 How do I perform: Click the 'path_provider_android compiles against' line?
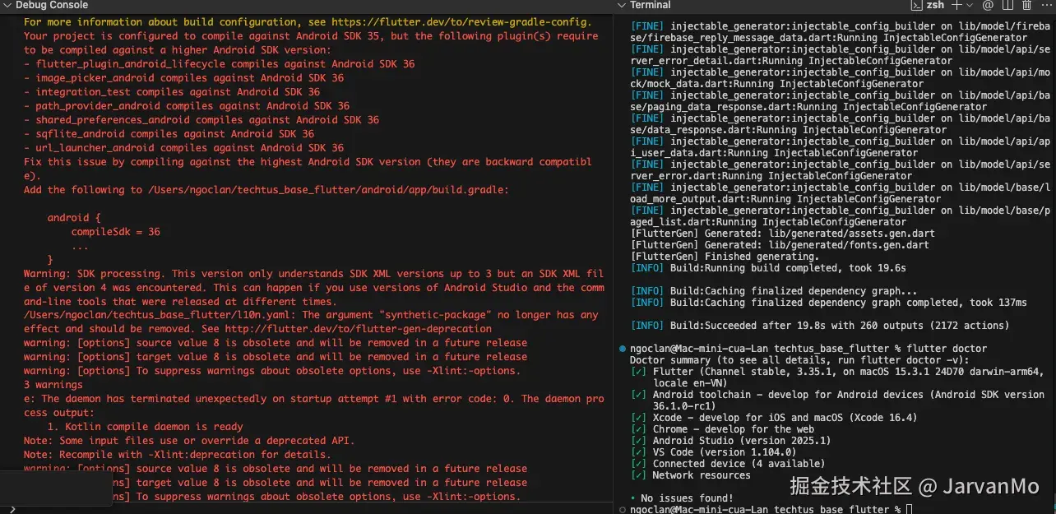187,105
